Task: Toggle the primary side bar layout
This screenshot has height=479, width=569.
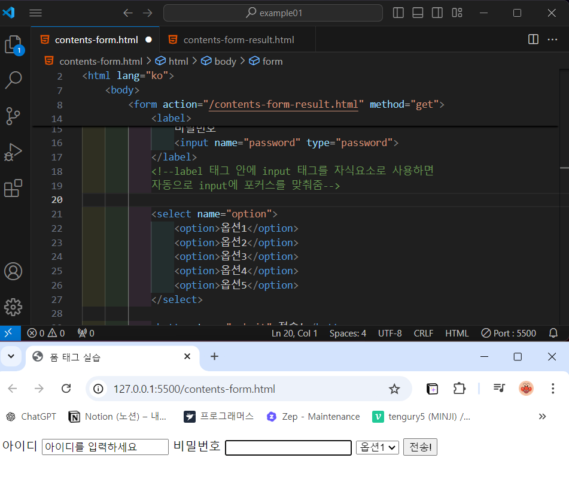Action: click(398, 13)
